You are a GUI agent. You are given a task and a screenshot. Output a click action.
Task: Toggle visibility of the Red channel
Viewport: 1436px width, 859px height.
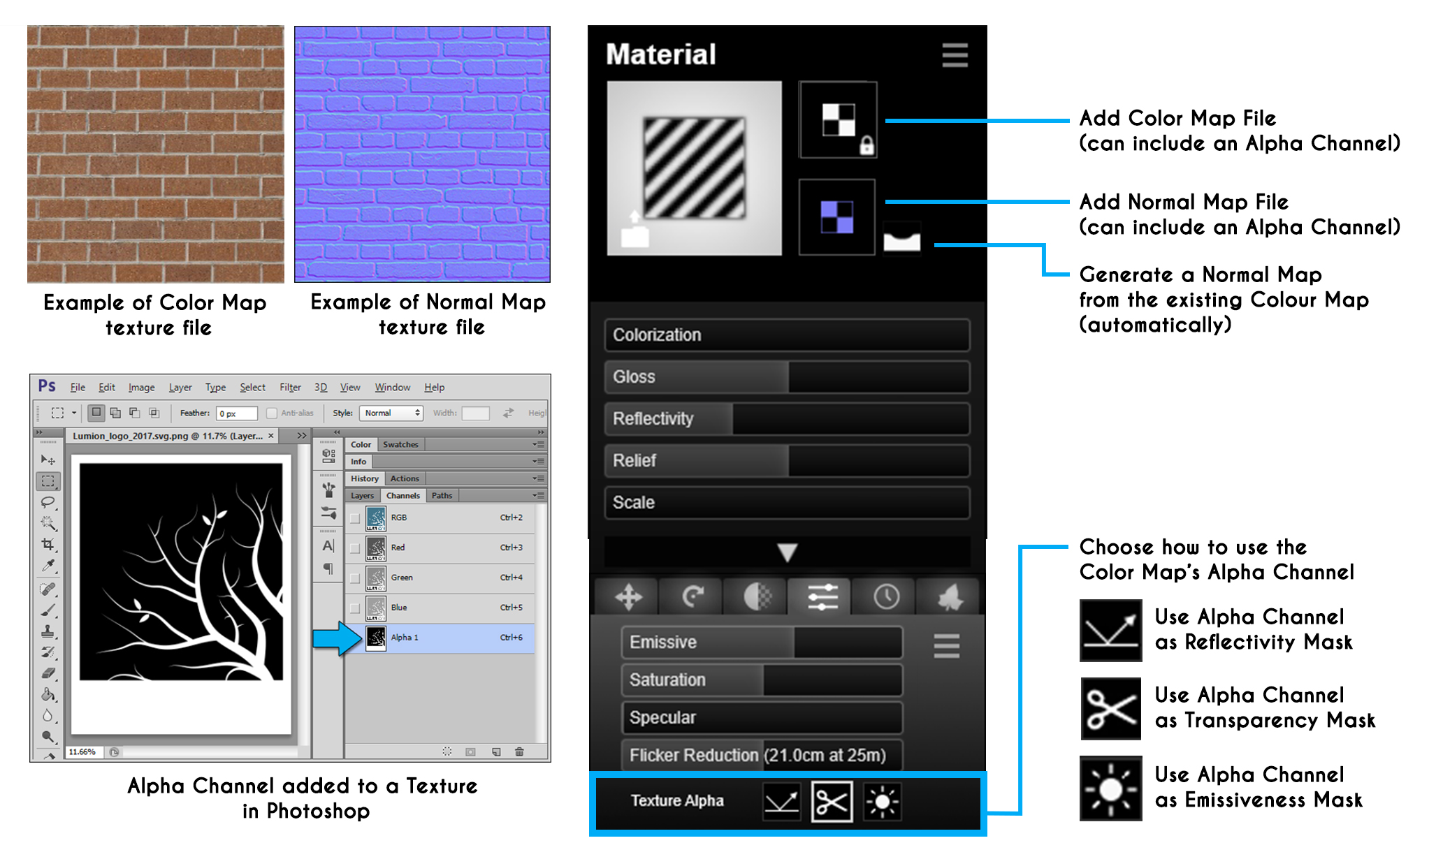pos(355,548)
